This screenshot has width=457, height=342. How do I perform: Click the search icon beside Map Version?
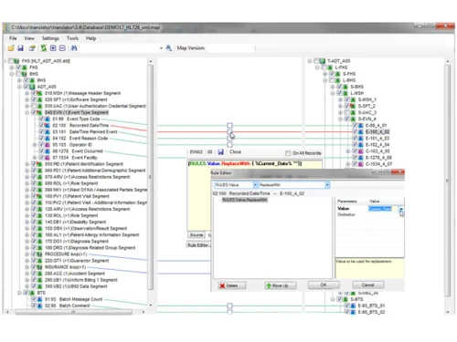point(168,48)
